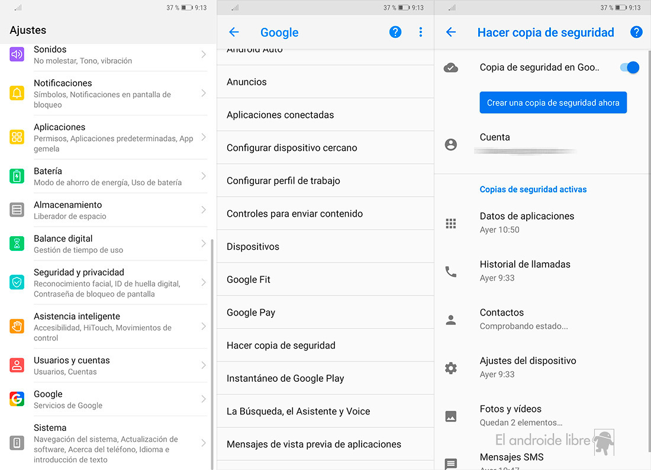
Task: Disable the Copia de seguridad en Google toggle
Action: [x=629, y=67]
